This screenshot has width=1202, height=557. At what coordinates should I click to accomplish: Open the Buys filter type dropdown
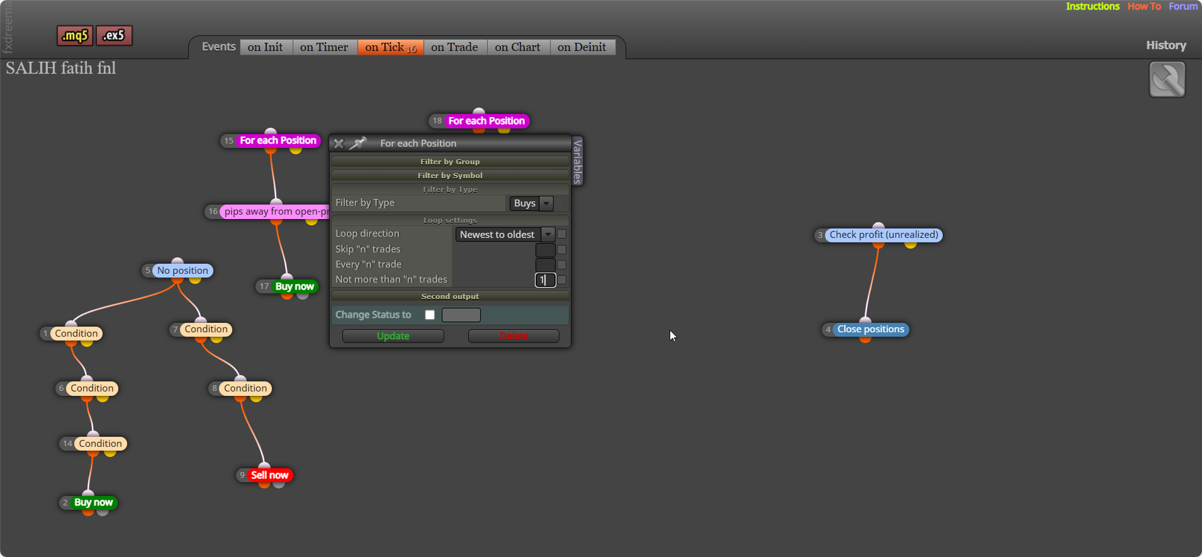pos(531,203)
